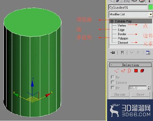The image size is (153, 121).
Task: Select the Vertex sub-object selection icon
Action: (x=117, y=71)
